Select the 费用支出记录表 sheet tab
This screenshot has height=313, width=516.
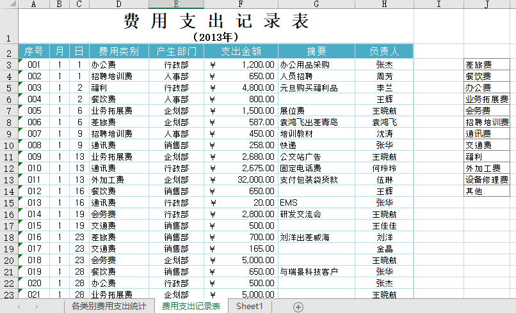point(191,307)
